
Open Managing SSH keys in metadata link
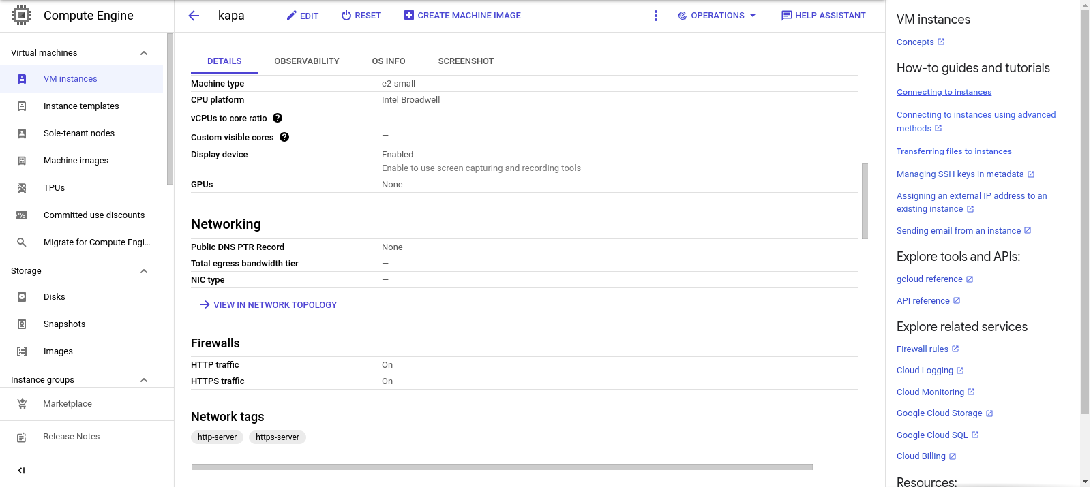click(966, 174)
